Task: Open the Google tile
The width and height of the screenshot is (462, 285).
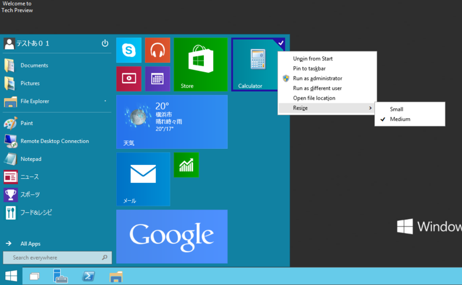Action: coord(172,237)
